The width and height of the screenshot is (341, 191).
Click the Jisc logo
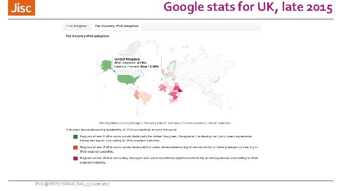pos(23,8)
